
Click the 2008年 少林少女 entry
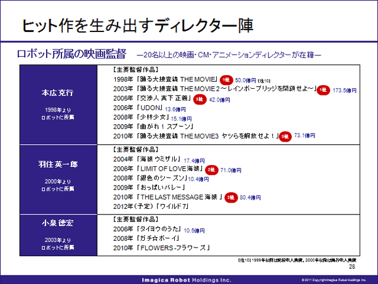coord(141,117)
